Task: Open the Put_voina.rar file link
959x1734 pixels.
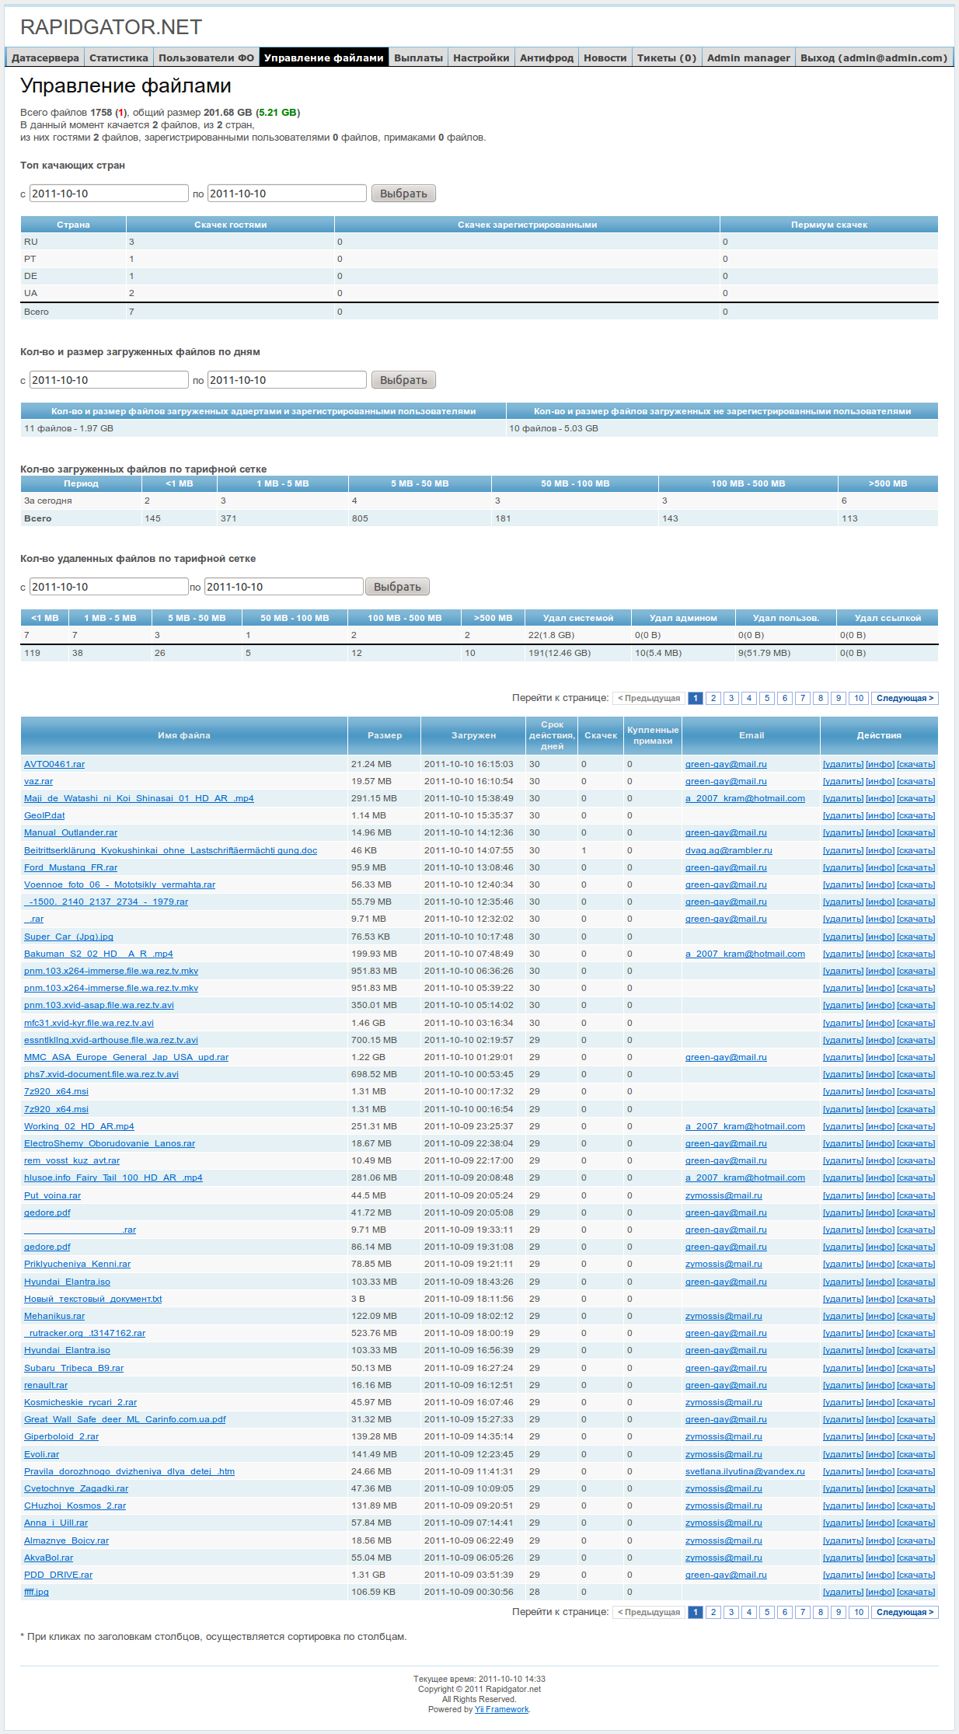Action: coord(52,1195)
